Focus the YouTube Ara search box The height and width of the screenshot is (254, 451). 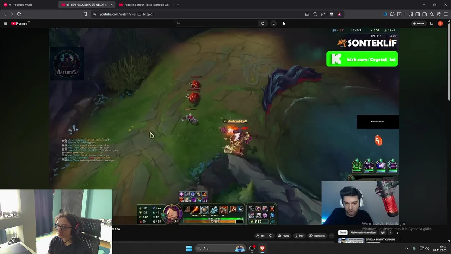click(x=216, y=23)
